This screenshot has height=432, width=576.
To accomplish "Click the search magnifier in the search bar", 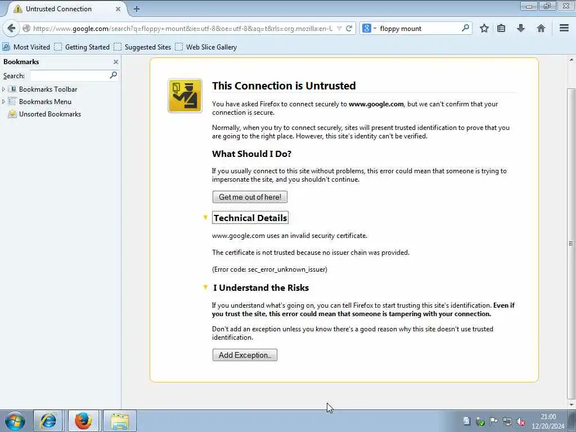I will tap(465, 28).
